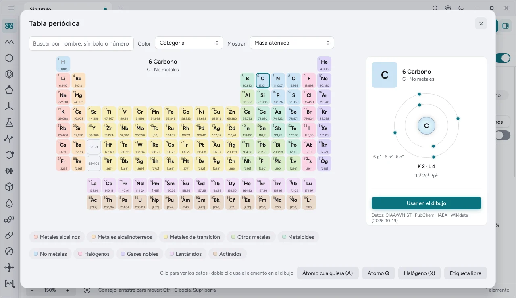The width and height of the screenshot is (516, 298).
Task: Toggle the Lantánidos category chip
Action: [x=186, y=254]
